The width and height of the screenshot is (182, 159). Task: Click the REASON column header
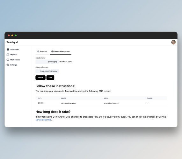(x=149, y=98)
